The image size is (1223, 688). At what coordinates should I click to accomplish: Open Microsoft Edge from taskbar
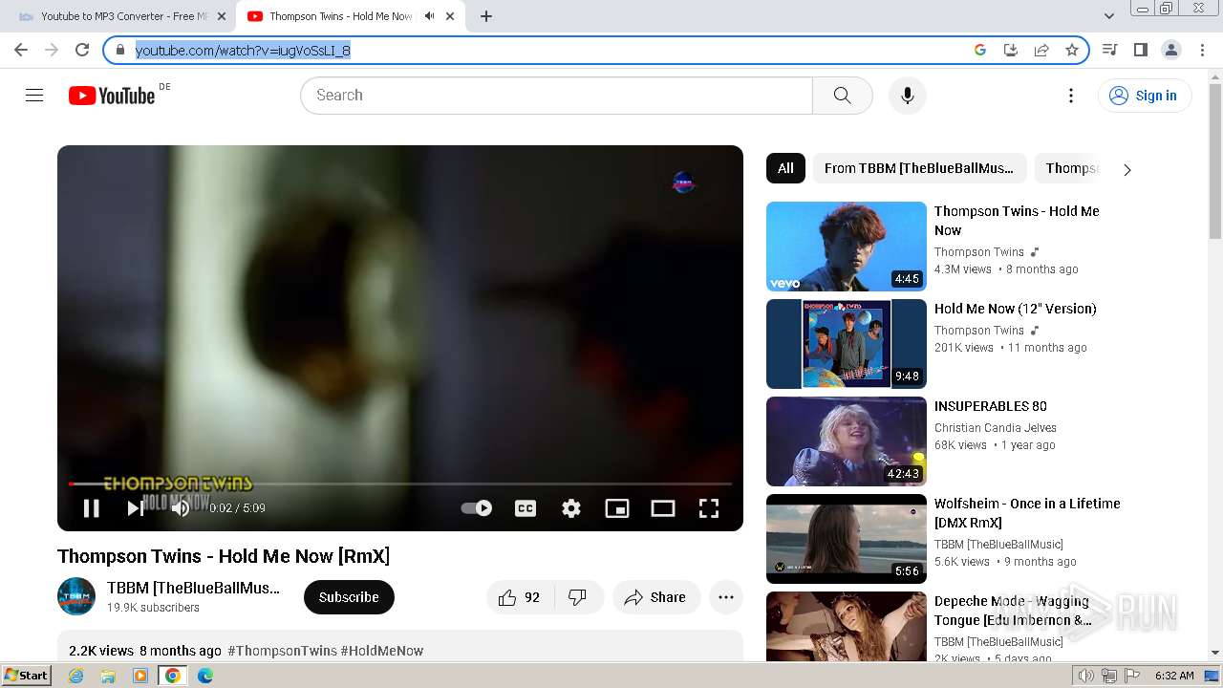click(205, 676)
